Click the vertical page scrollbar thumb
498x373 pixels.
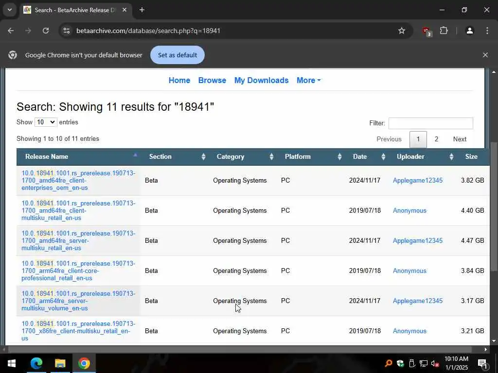[x=494, y=206]
